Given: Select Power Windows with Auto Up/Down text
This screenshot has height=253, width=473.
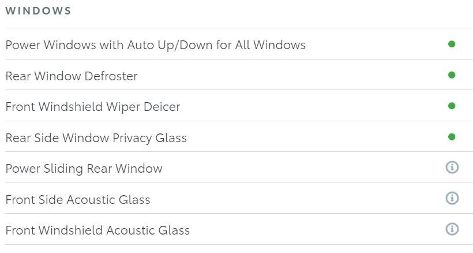Looking at the screenshot, I should pos(156,45).
